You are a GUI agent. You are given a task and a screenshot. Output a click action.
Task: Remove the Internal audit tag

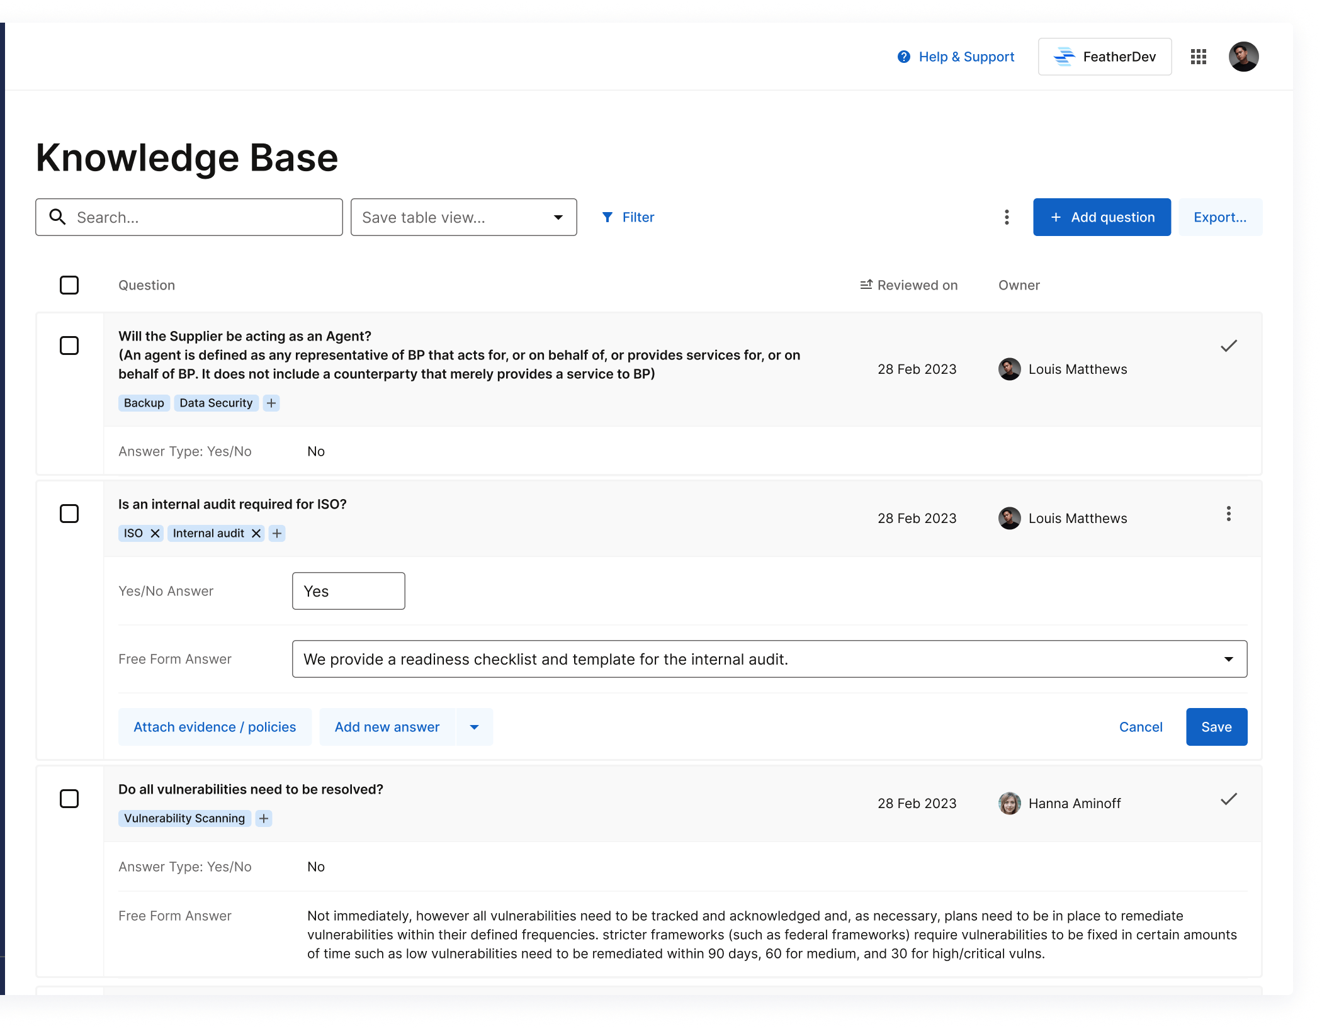click(256, 533)
